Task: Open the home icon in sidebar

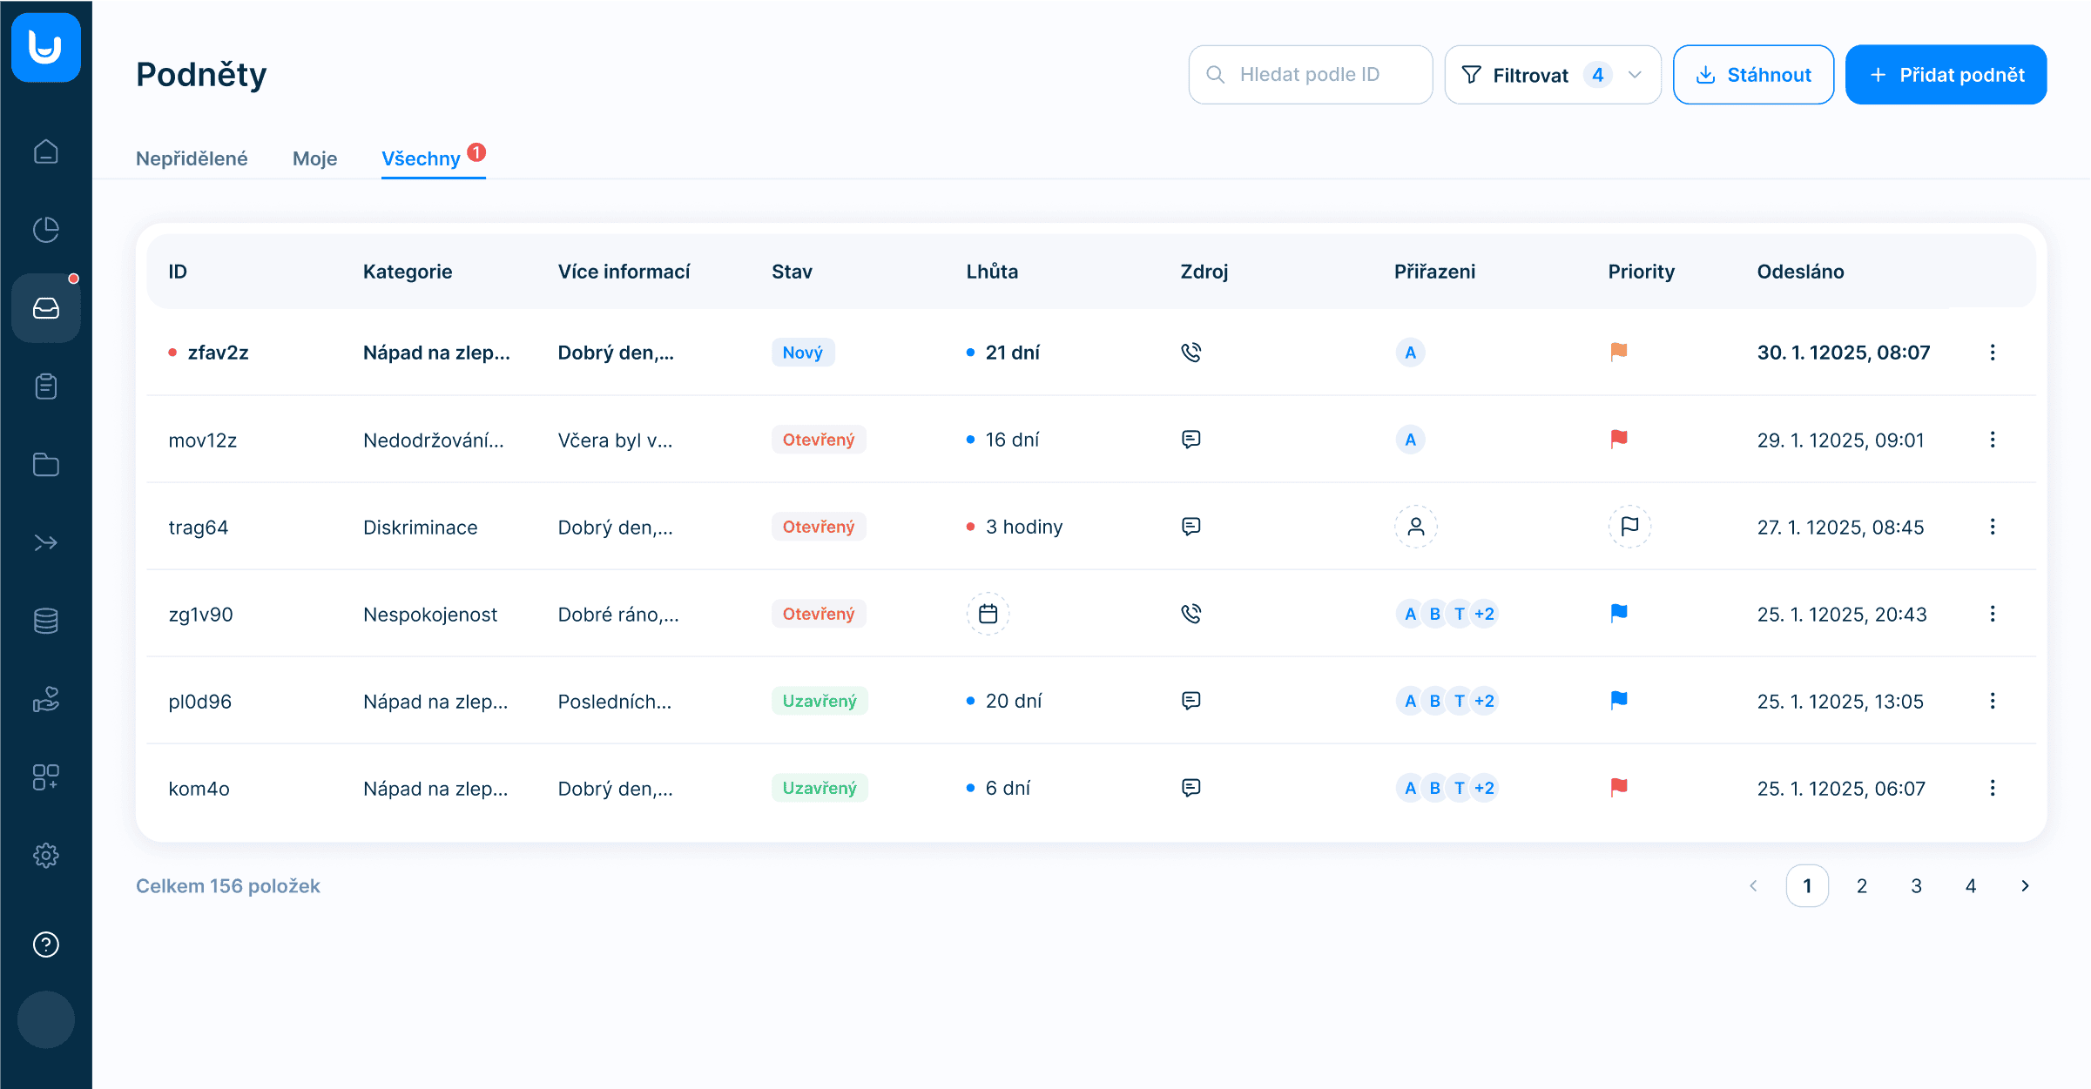Action: [45, 152]
